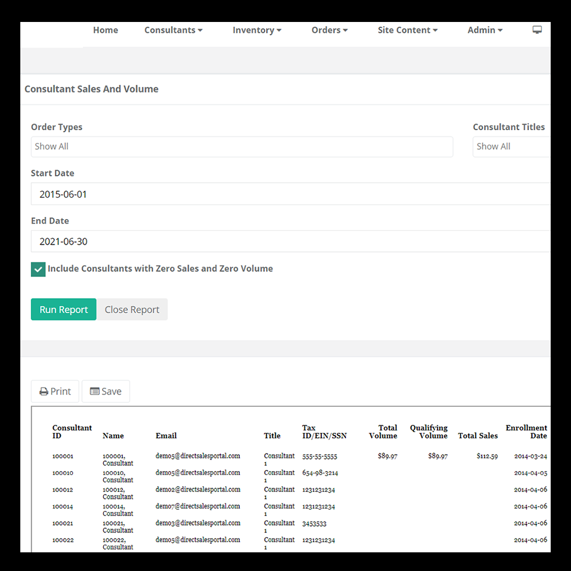Click demo7@directsalesportal.com for consultant 100014
Image resolution: width=571 pixels, height=571 pixels.
coord(198,506)
